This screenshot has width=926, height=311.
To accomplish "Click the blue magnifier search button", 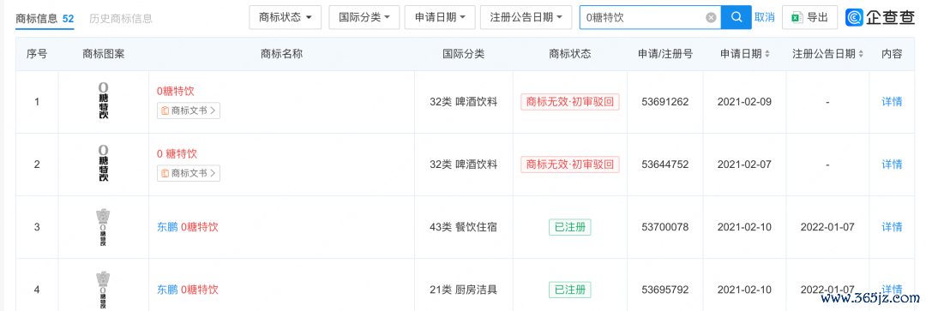I will pyautogui.click(x=737, y=17).
